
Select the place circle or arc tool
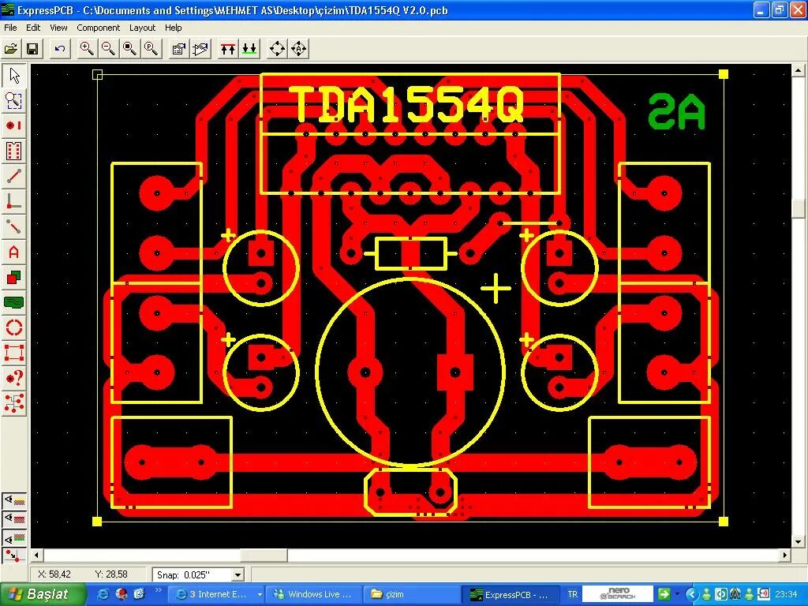14,327
